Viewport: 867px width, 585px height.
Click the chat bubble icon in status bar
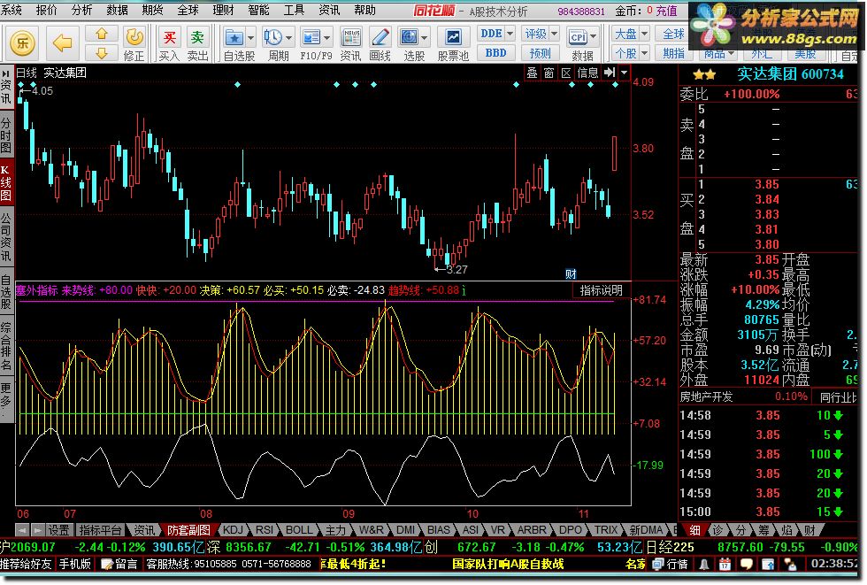[x=747, y=565]
